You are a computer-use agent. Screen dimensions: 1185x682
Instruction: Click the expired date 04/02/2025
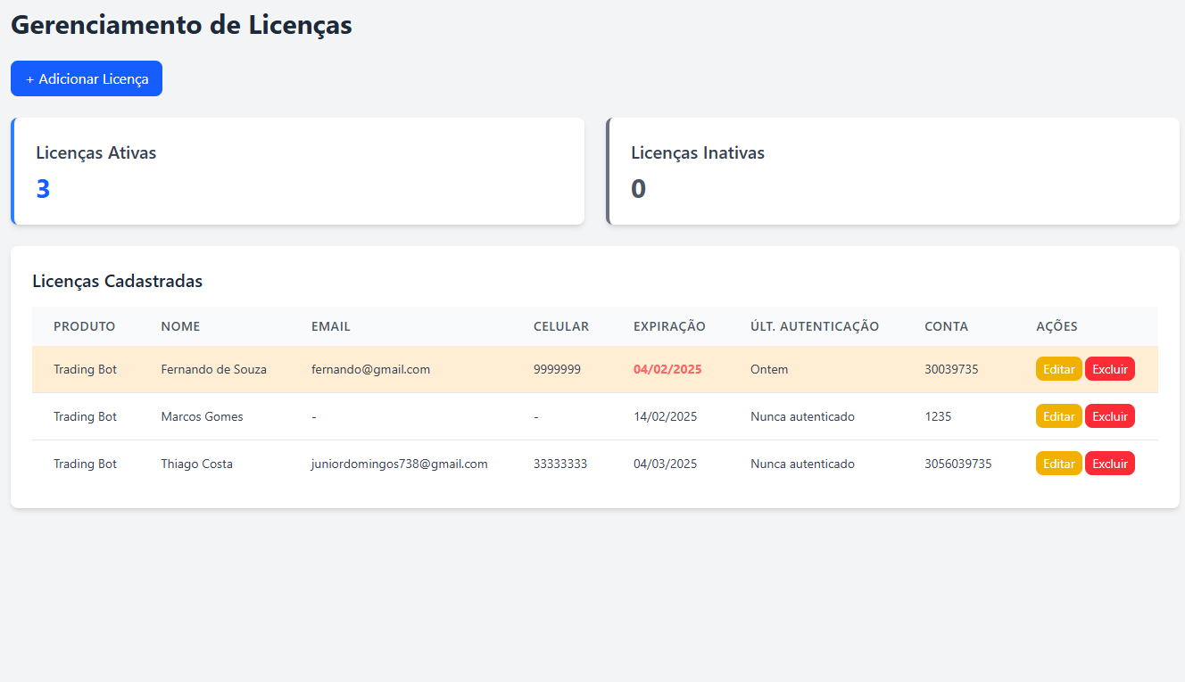coord(667,368)
